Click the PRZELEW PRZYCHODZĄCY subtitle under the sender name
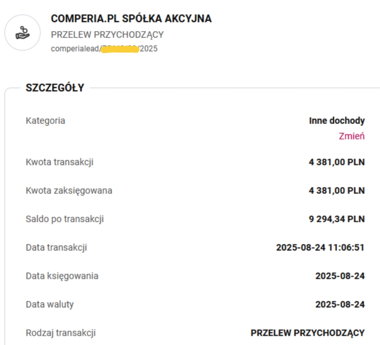Image resolution: width=380 pixels, height=345 pixels. pos(107,35)
